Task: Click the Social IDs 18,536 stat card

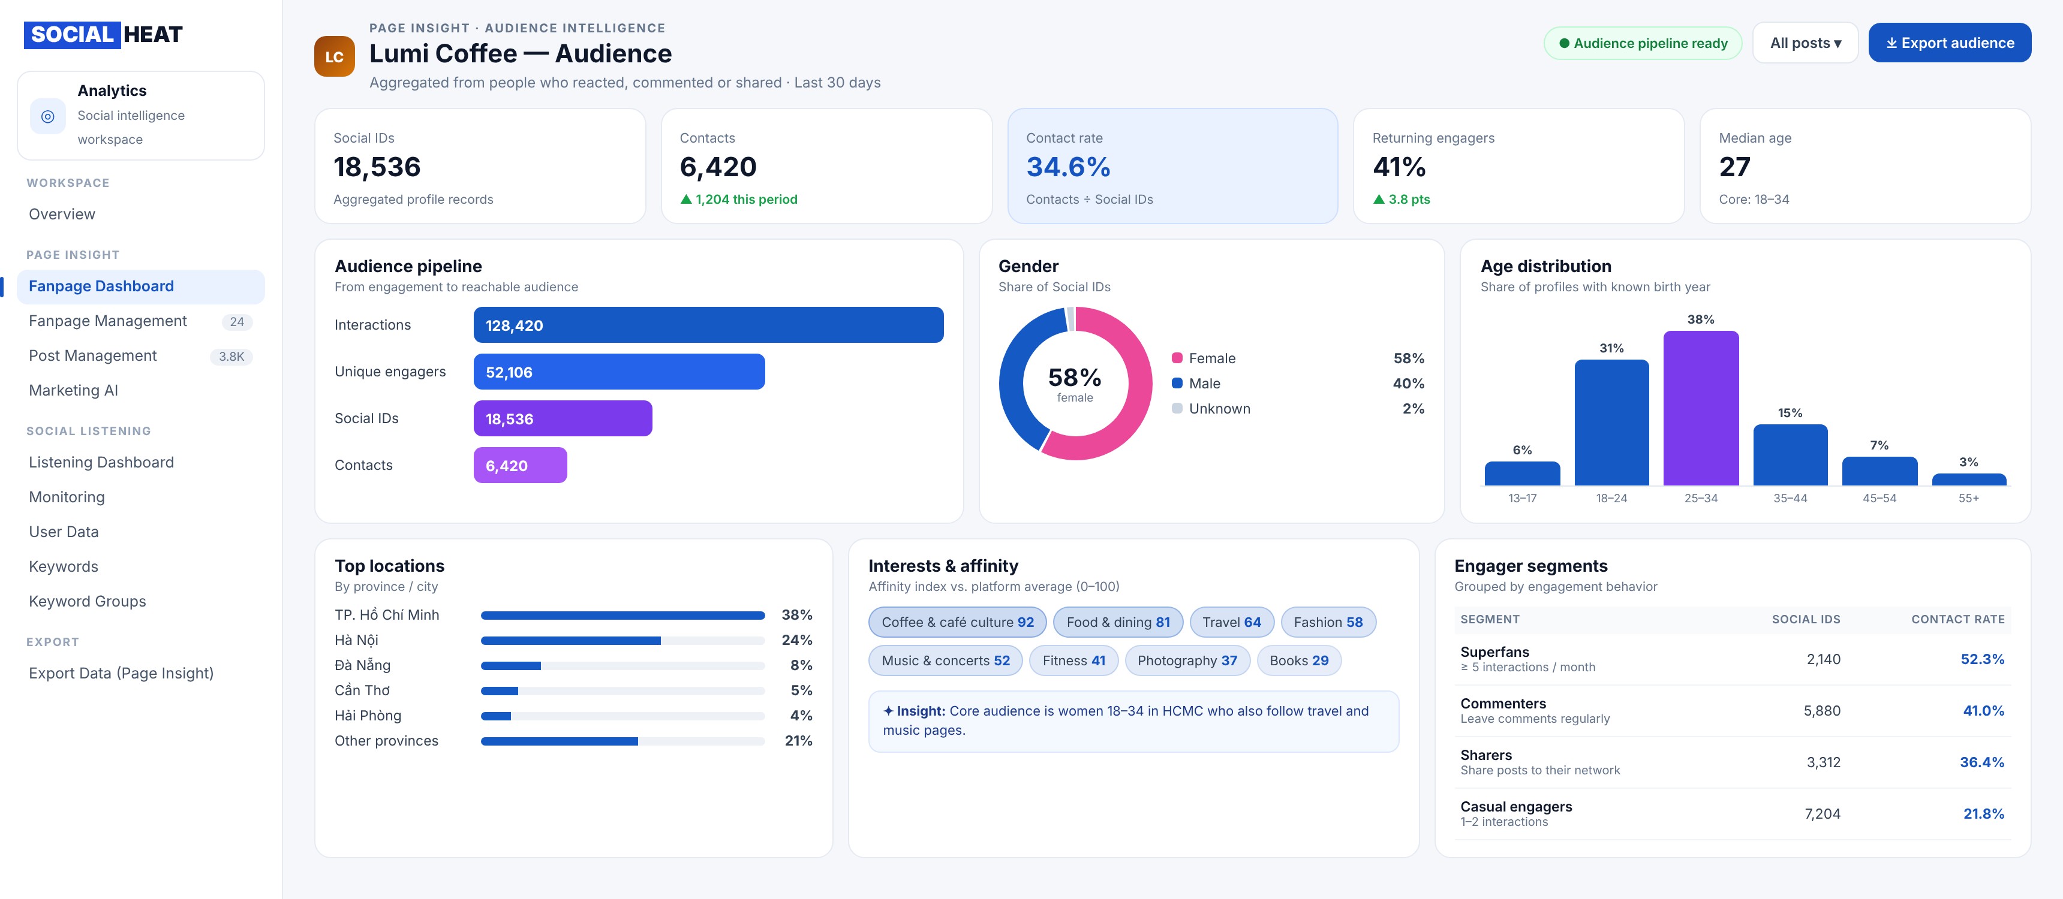Action: pos(480,167)
